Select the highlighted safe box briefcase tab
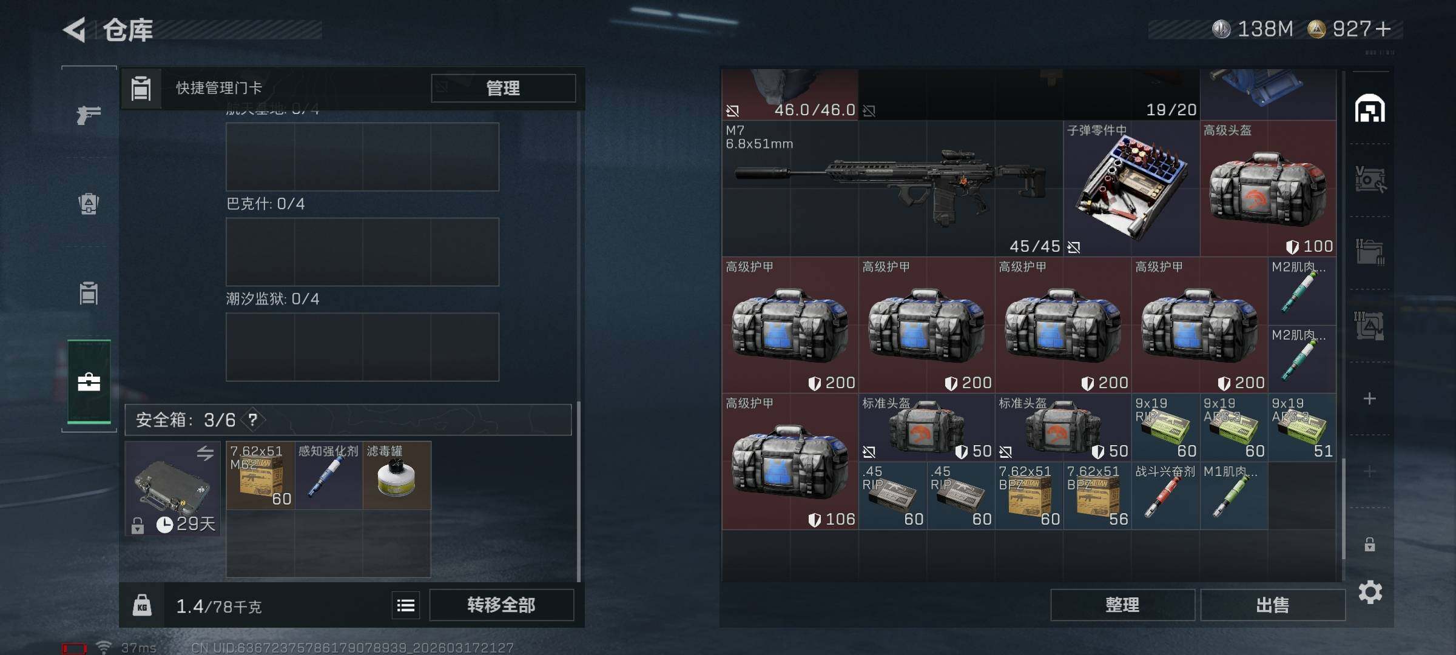This screenshot has height=655, width=1456. point(89,382)
